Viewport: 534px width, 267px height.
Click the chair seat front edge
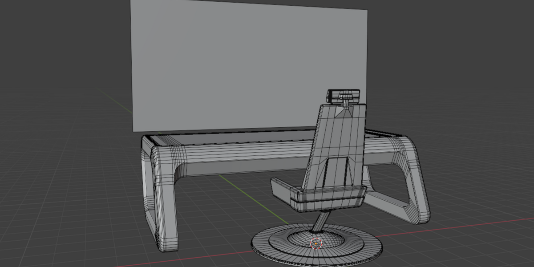(328, 198)
